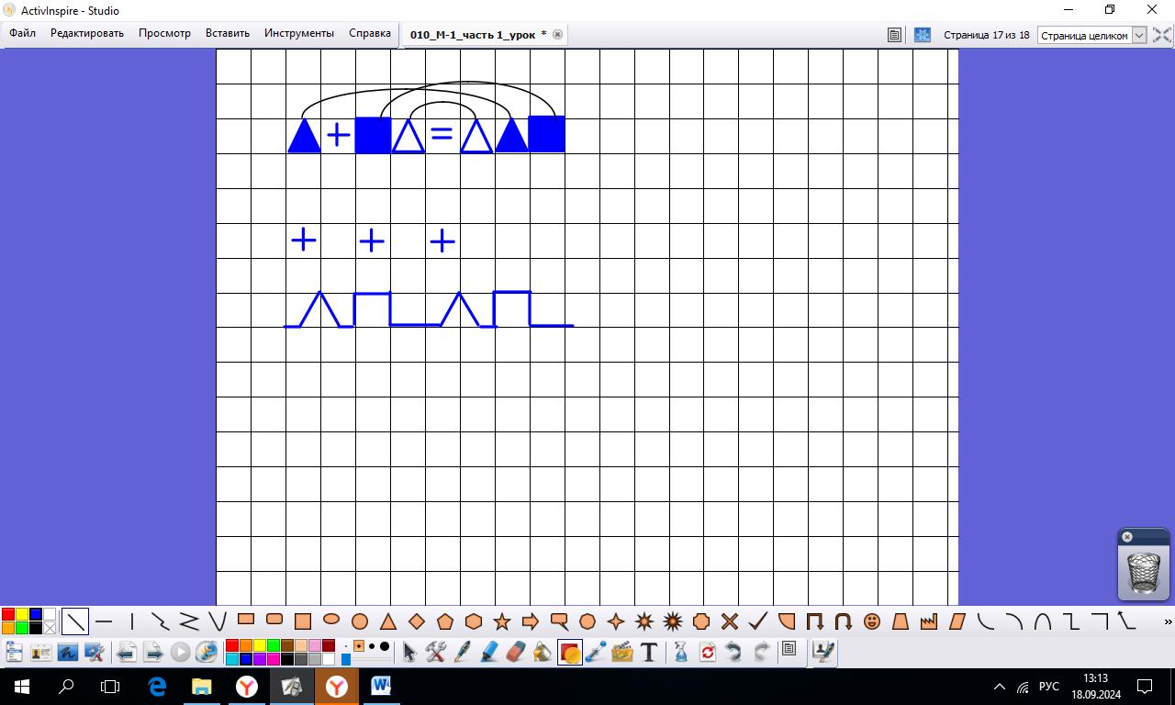Select the no-fill transparent swatch

(x=49, y=628)
